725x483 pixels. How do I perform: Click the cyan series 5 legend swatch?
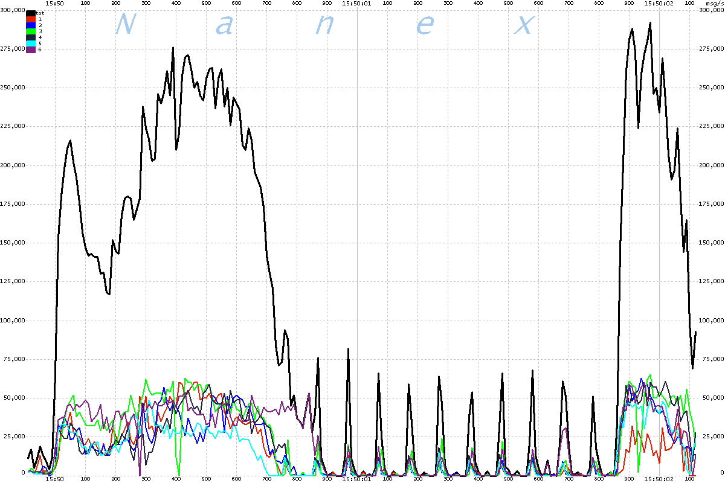(x=31, y=43)
